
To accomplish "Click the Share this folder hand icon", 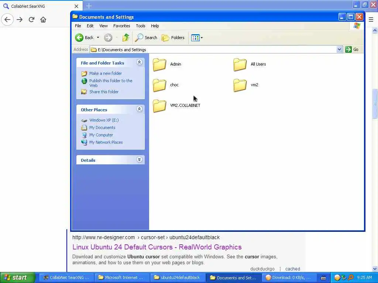I will [84, 92].
